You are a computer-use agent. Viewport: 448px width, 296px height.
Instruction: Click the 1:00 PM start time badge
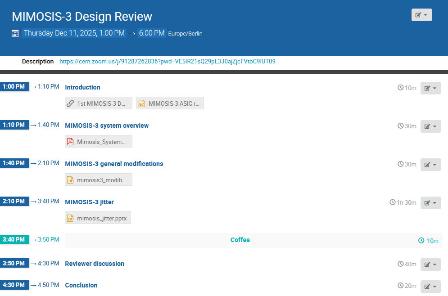(x=14, y=86)
